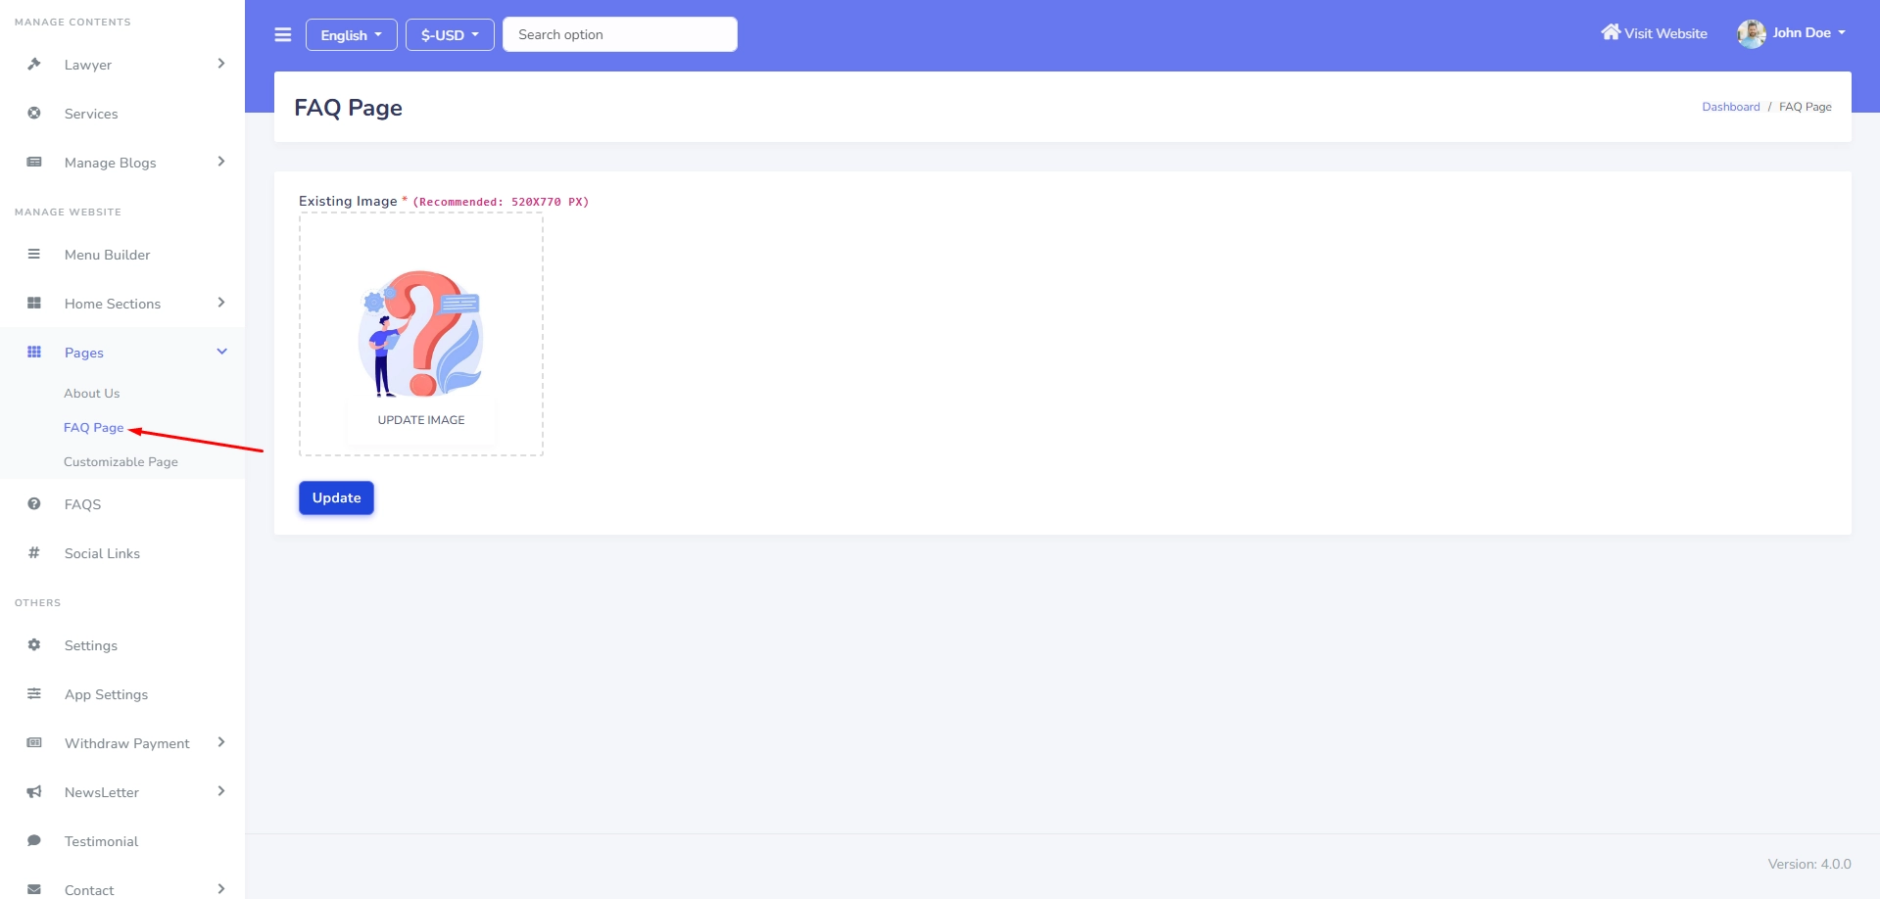The width and height of the screenshot is (1880, 899).
Task: Click the NewsLetter megaphone icon
Action: coord(34,792)
